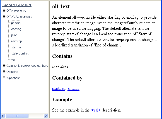Screen dimensions: 162x119
Task: Click the Collapse all link
Action: [24, 5]
